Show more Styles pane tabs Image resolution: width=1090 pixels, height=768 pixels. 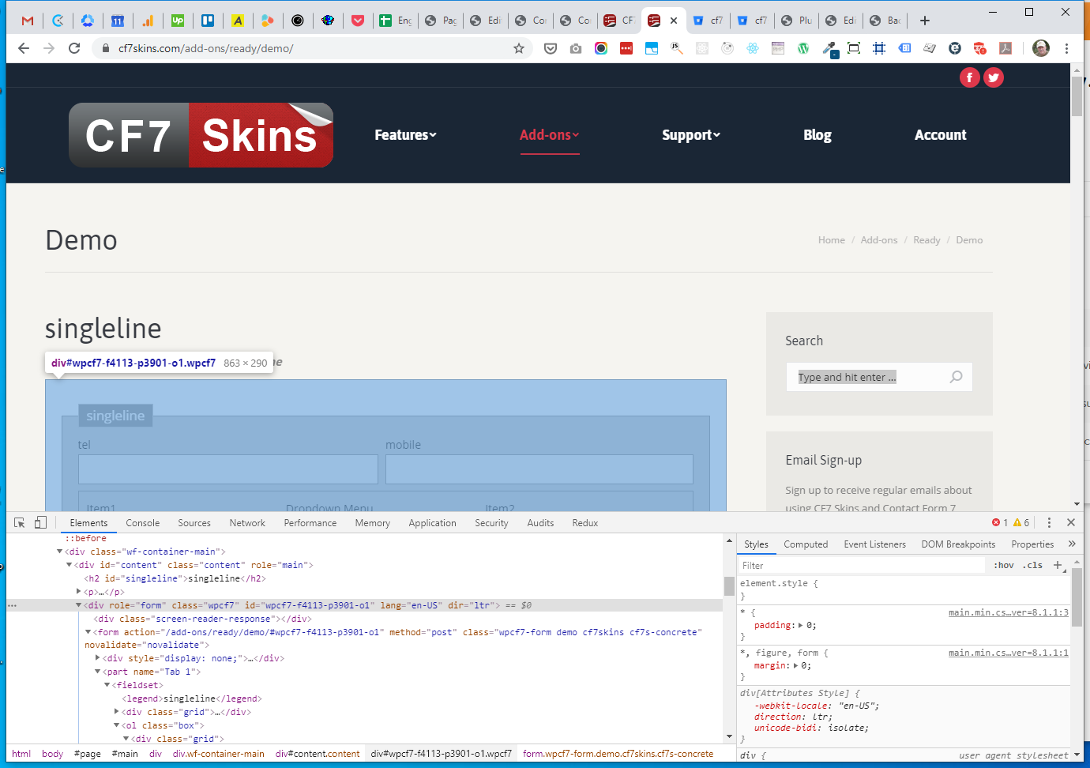1072,544
